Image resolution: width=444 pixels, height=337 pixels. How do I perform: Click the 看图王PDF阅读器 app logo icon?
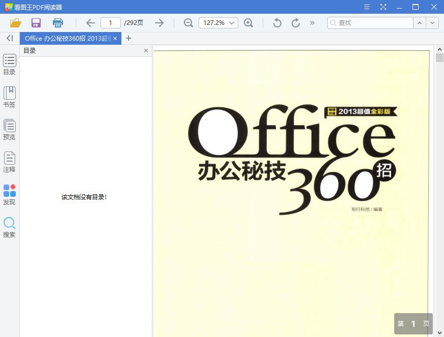tap(9, 7)
